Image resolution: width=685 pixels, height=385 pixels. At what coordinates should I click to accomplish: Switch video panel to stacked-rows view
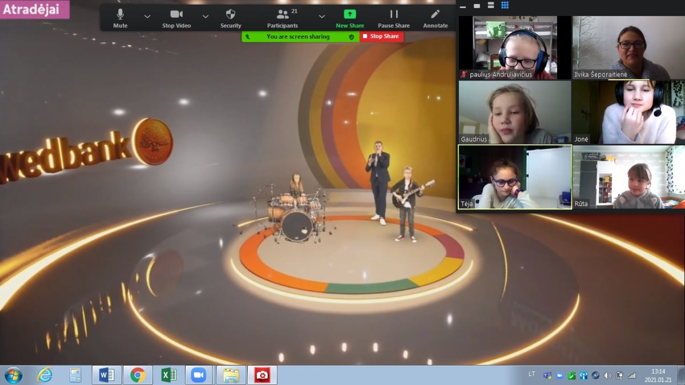(x=490, y=6)
